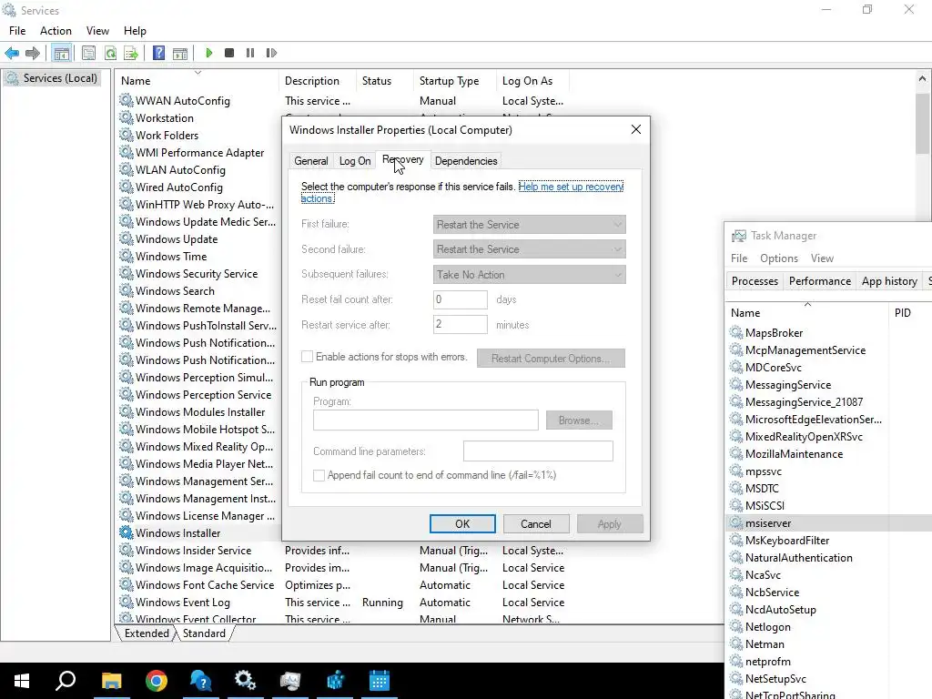Screen dimensions: 932x699
Task: Switch to Services gears icon on taskbar
Action: (x=245, y=681)
